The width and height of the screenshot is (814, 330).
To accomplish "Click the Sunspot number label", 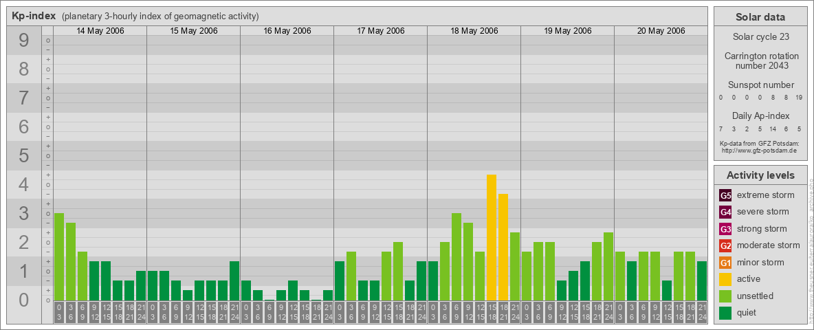I will [x=760, y=85].
